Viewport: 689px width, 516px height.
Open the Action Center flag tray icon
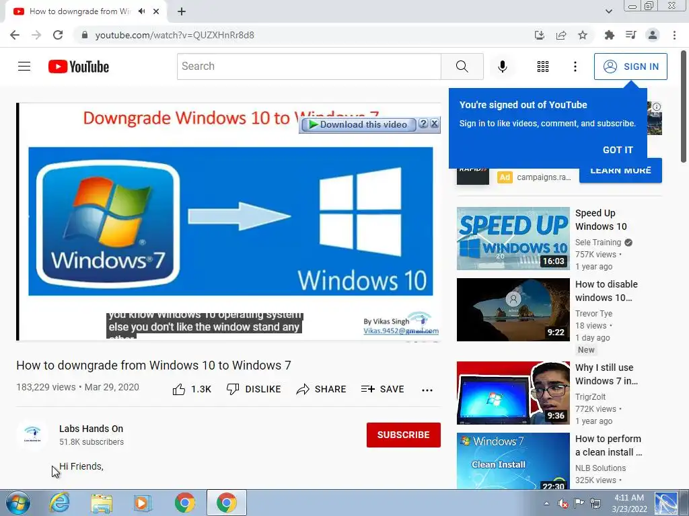(x=579, y=503)
